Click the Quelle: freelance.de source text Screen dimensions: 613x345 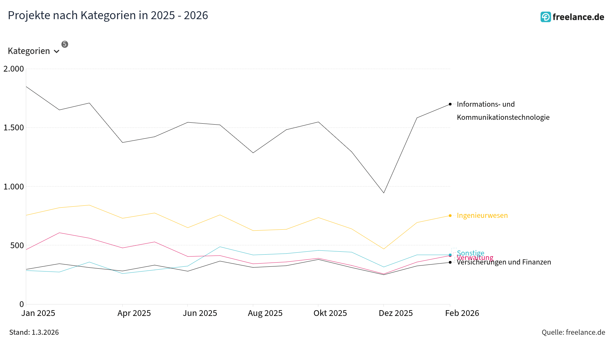tap(573, 332)
